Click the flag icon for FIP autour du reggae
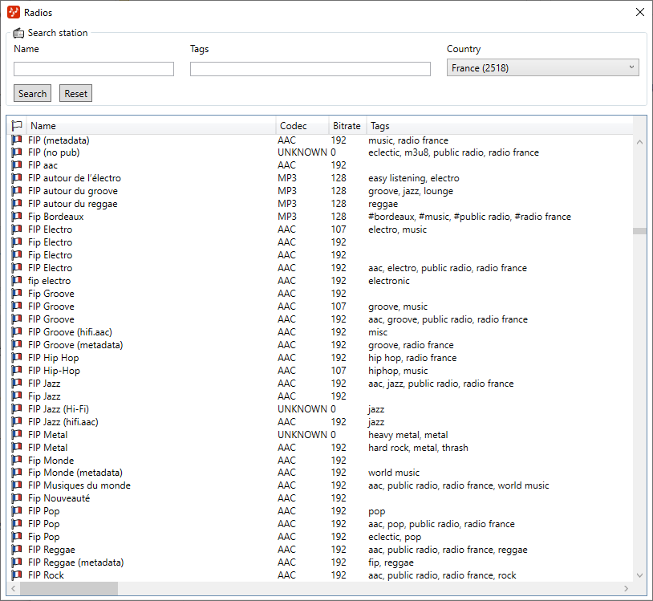This screenshot has width=653, height=601. coord(17,204)
